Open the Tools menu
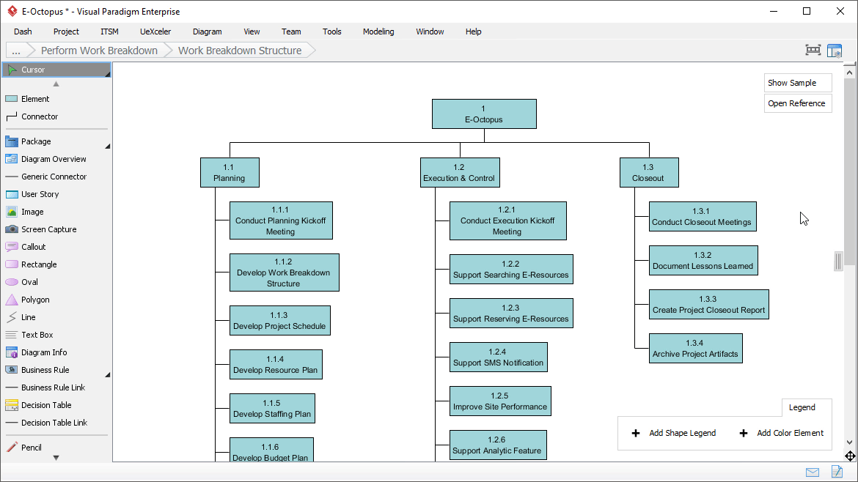 (x=332, y=31)
